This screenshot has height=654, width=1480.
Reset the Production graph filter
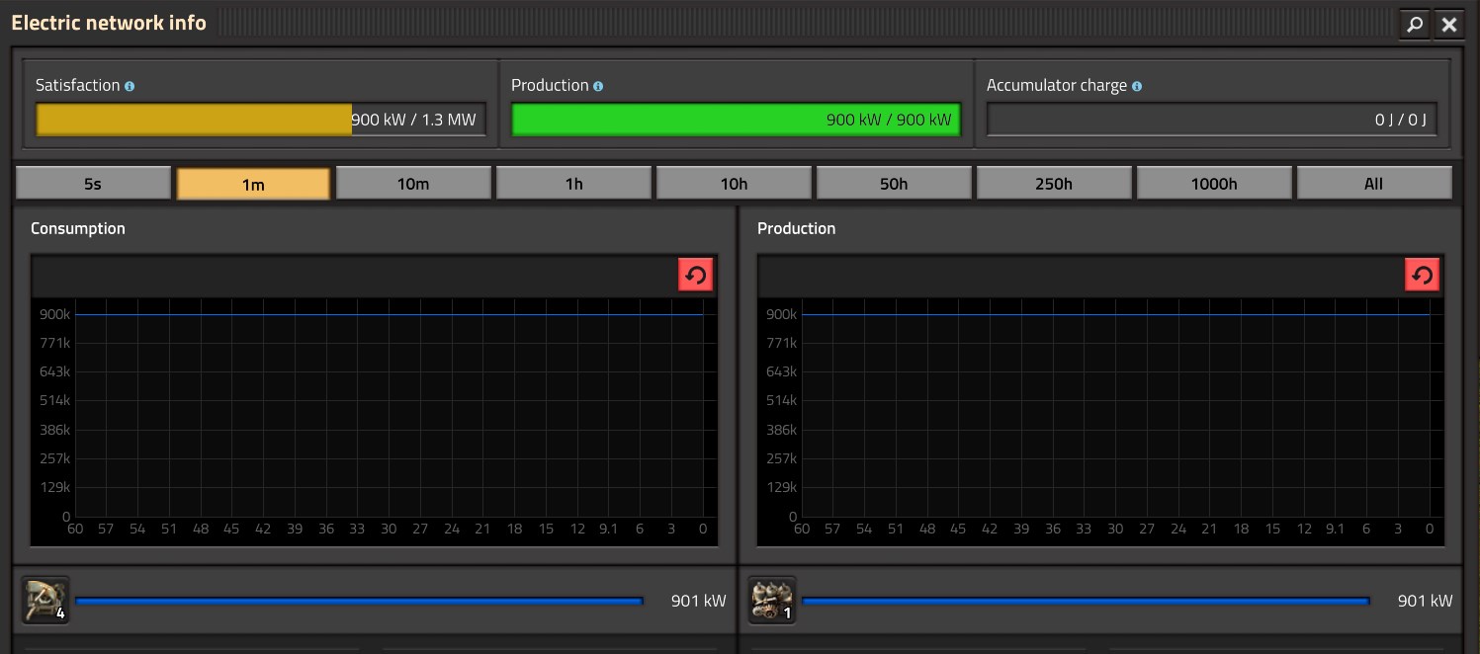1423,275
